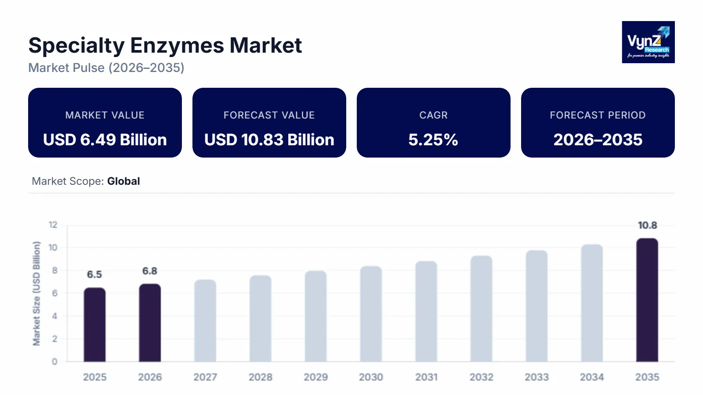Click the Market Pulse (2026–2035) subtitle
The image size is (703, 395).
point(106,68)
